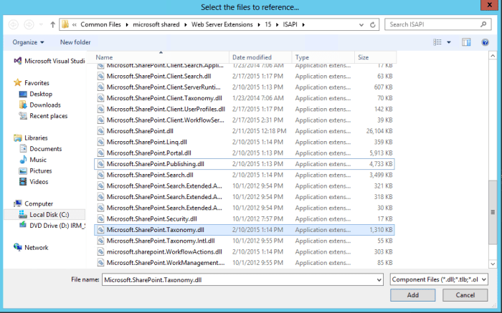Select Network in navigation pane
Screen dimensions: 502x313
tap(36, 247)
